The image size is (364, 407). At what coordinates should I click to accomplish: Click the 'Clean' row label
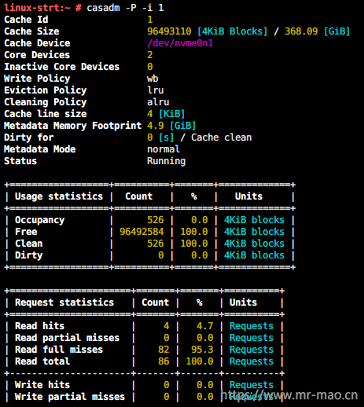[x=29, y=244]
